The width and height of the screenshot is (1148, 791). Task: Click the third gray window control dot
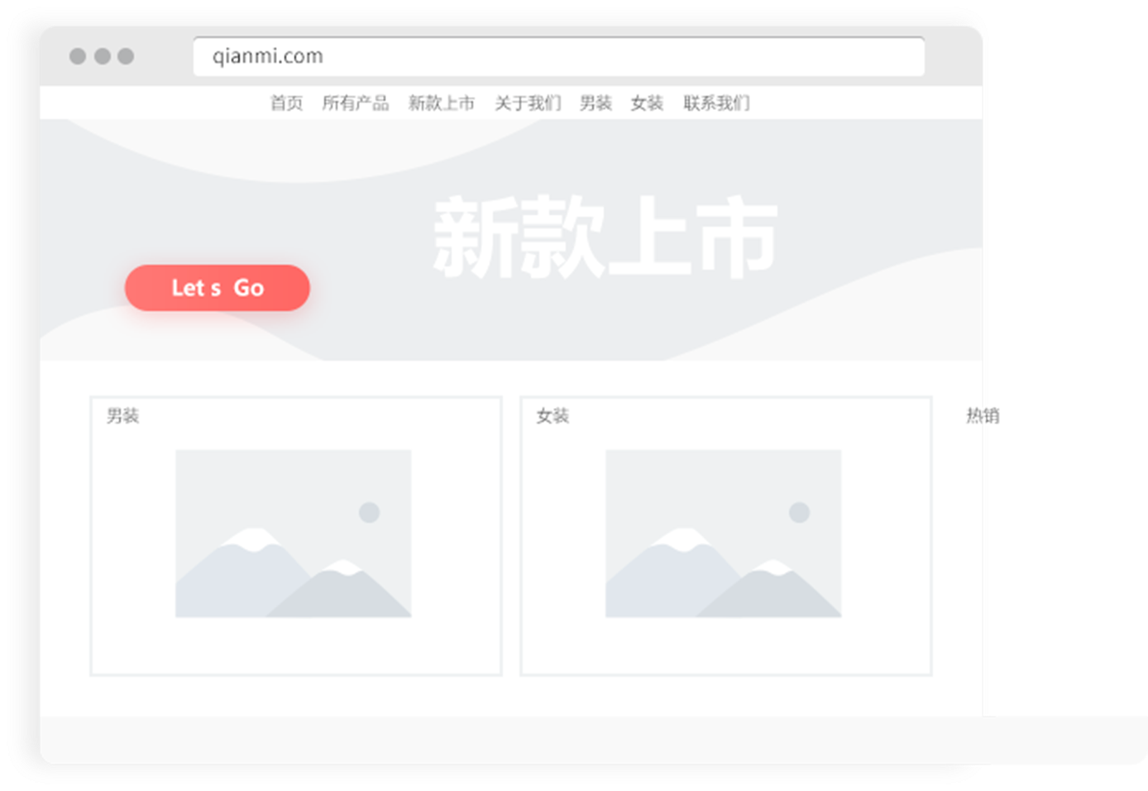click(126, 56)
